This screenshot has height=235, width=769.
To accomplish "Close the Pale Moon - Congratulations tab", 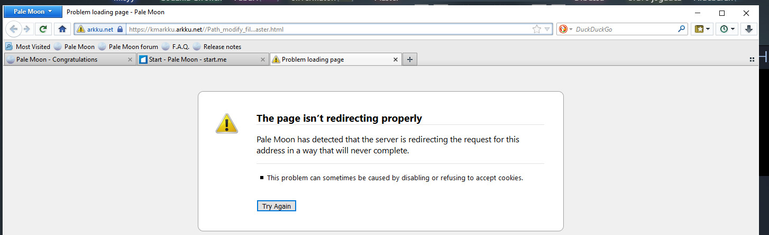I will (x=130, y=60).
